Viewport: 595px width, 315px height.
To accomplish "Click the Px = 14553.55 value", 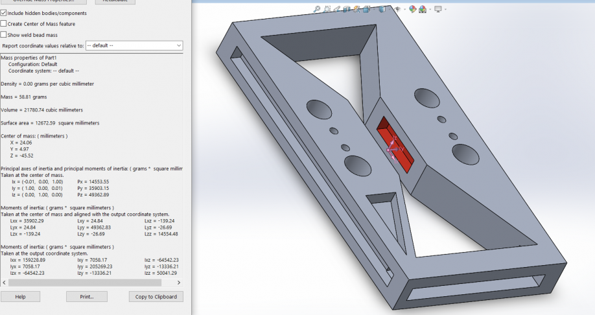I will pyautogui.click(x=93, y=181).
